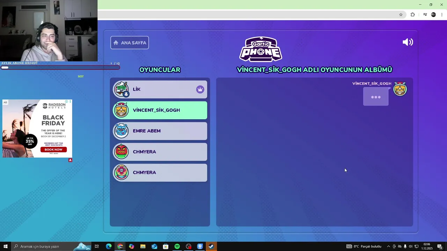Open the clock and date flyout
This screenshot has height=251, width=447.
pos(427,246)
